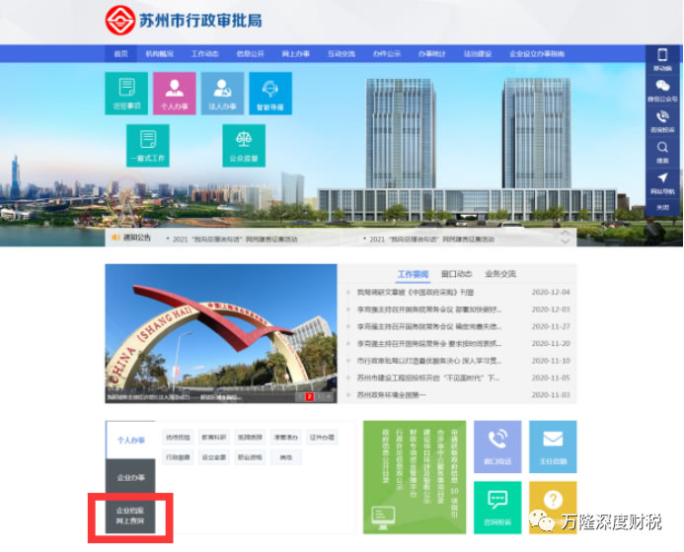Screen dimensions: 684x552
Task: Open the 一窗式工作 document icon tile
Action: [148, 145]
